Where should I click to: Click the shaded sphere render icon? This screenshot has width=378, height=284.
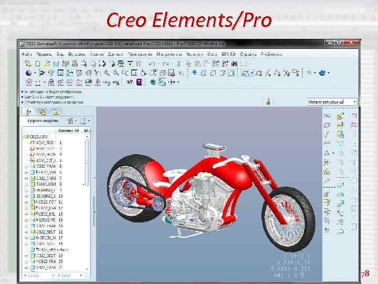point(29,73)
